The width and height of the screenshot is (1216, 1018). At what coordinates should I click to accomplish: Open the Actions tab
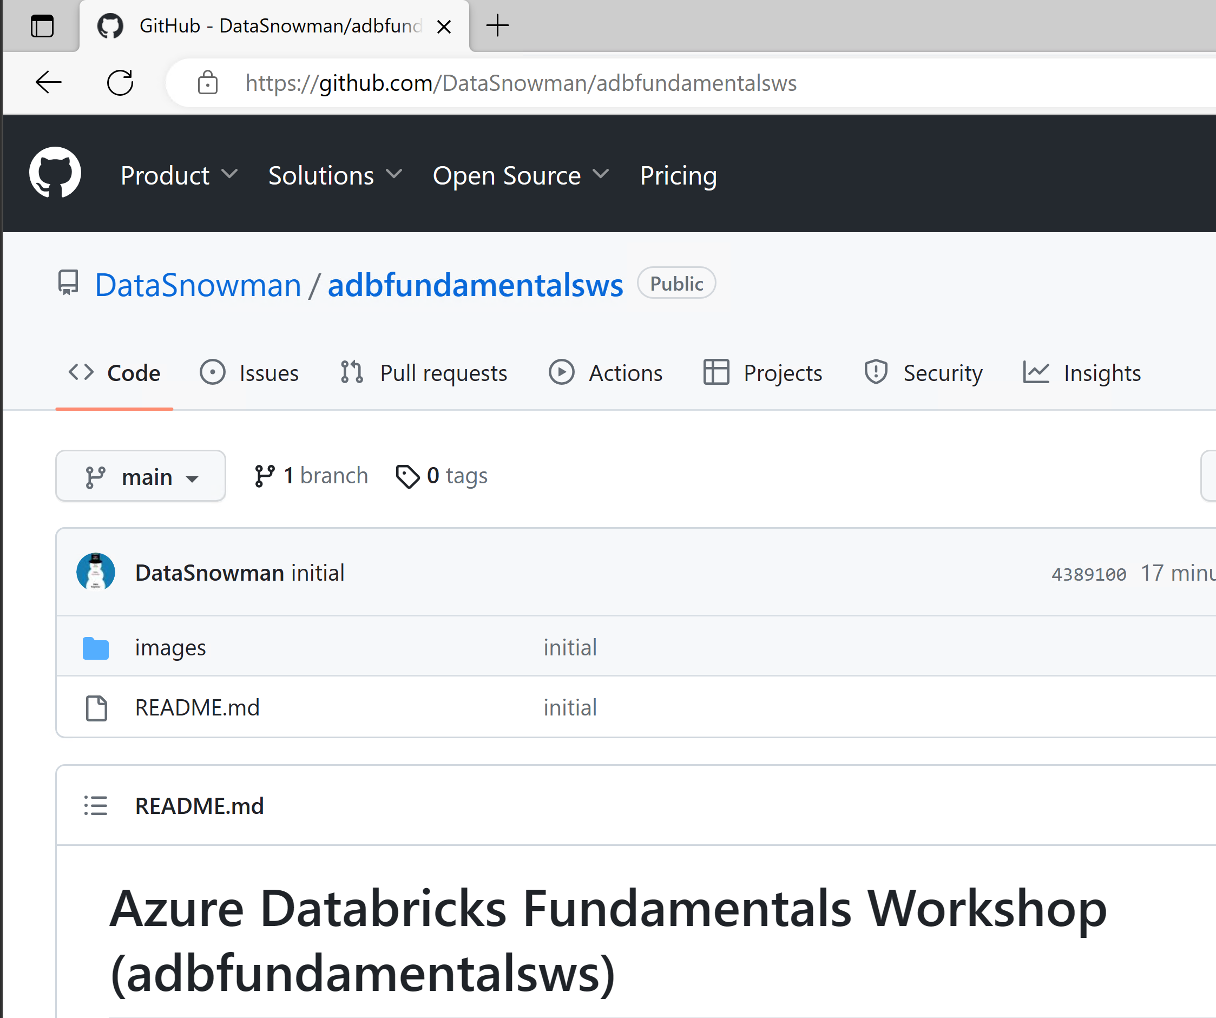[x=606, y=373]
